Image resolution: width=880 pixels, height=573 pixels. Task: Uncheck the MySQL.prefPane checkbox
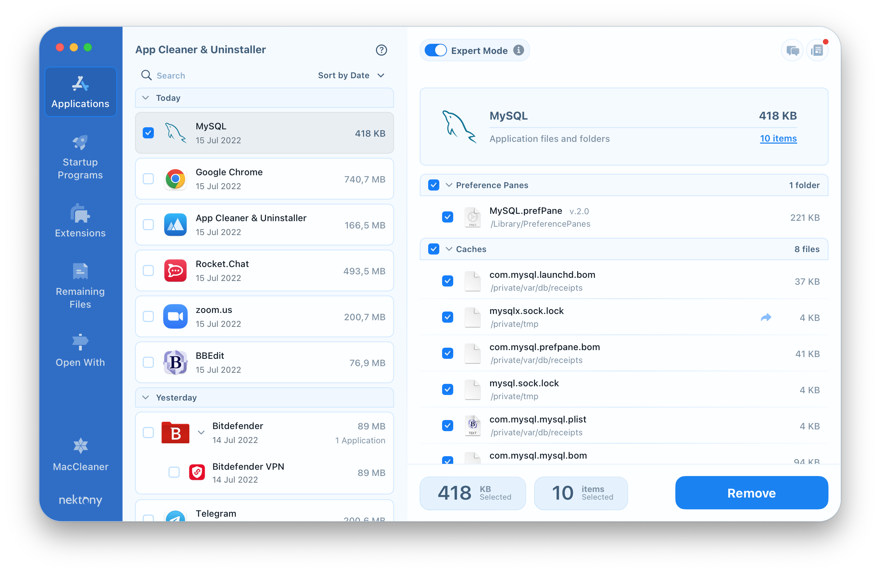[x=448, y=216]
